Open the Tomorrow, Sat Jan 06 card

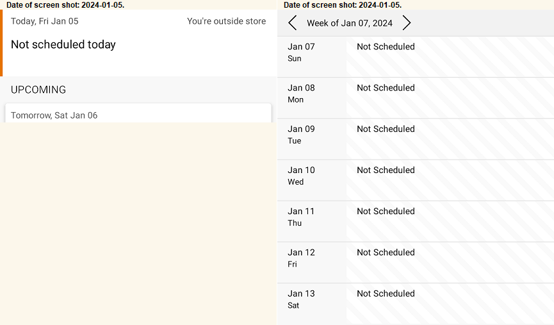click(x=138, y=114)
